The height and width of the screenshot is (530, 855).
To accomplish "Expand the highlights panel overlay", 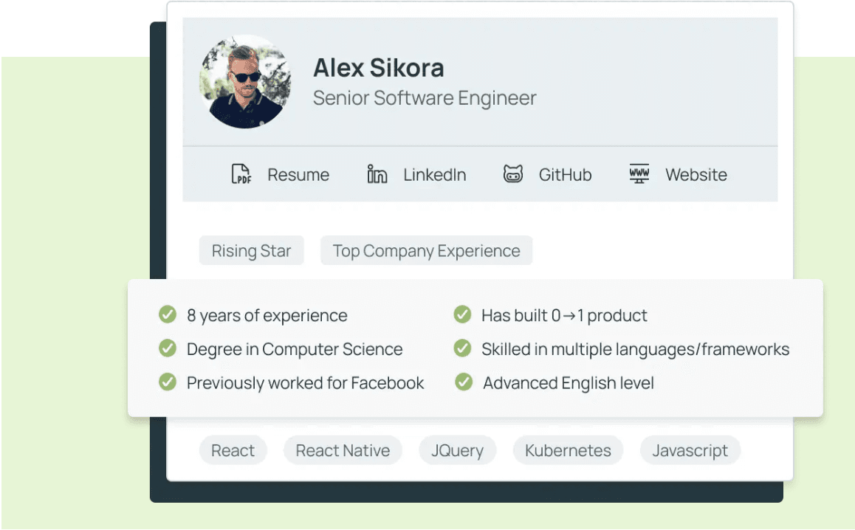I will (475, 347).
